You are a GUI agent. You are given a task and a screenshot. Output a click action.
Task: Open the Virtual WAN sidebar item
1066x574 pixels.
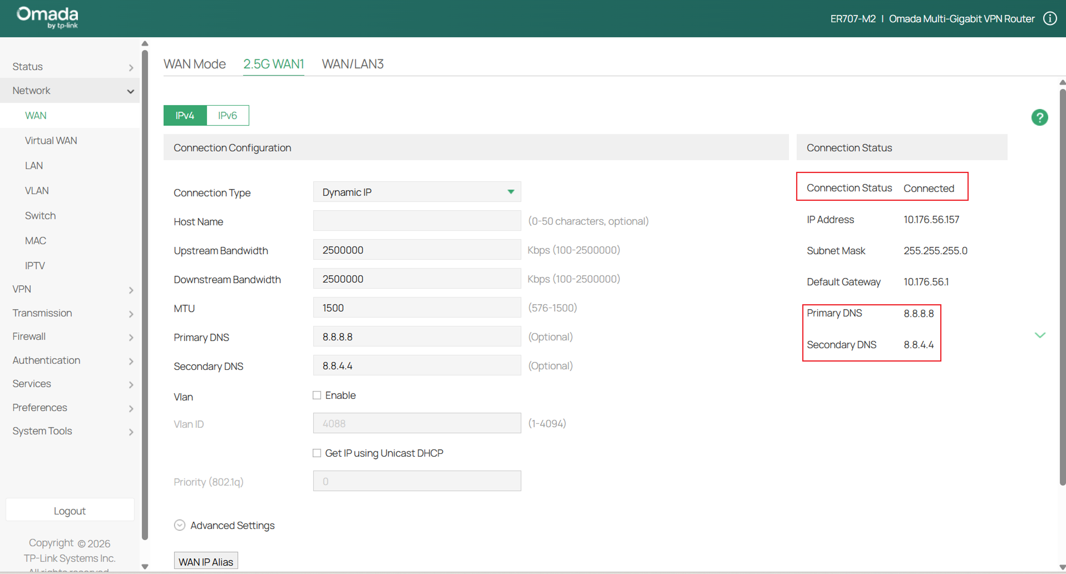(70, 141)
